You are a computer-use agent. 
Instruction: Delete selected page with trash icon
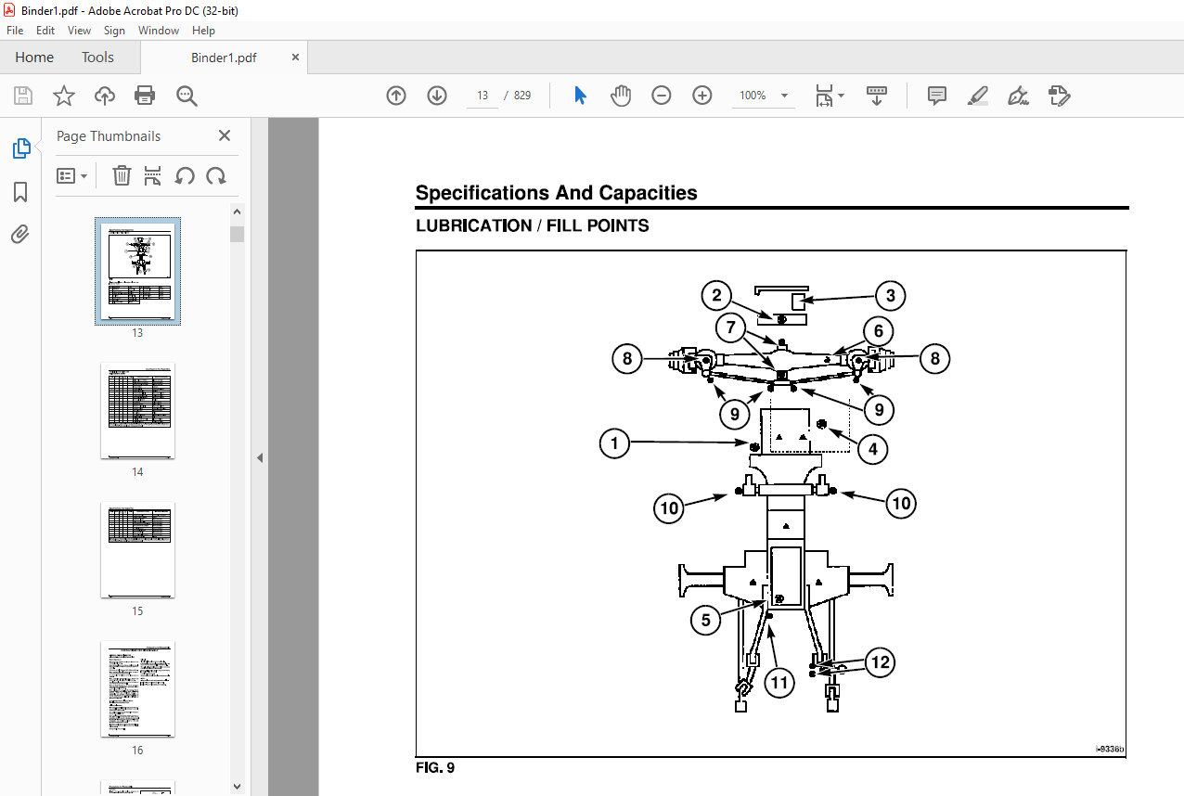pyautogui.click(x=122, y=175)
